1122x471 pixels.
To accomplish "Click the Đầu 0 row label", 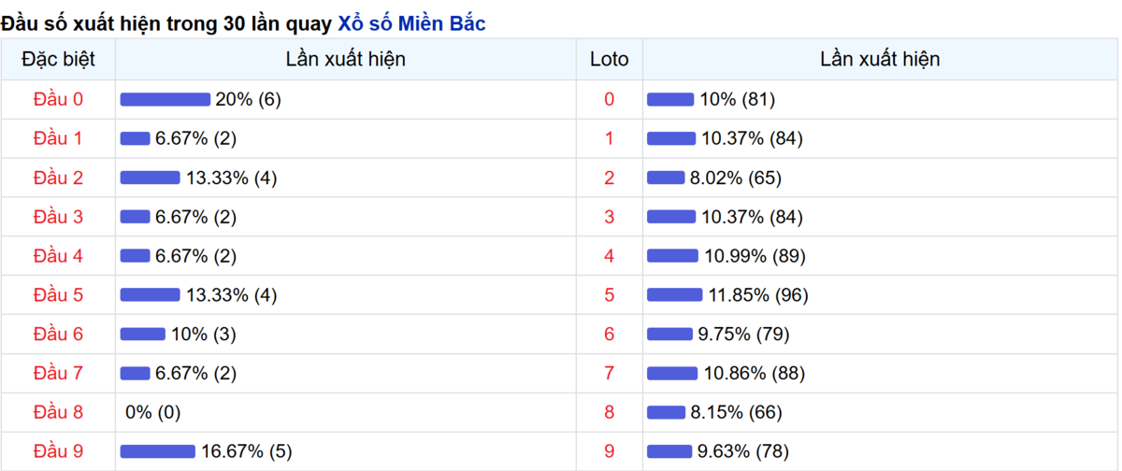I will pos(58,99).
